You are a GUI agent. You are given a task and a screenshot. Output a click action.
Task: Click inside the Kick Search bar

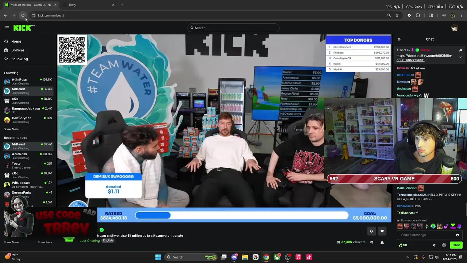pos(233,28)
